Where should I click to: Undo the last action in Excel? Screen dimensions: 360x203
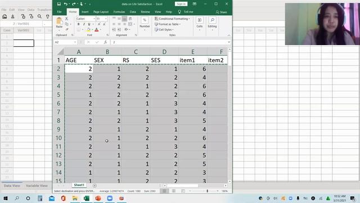66,4
